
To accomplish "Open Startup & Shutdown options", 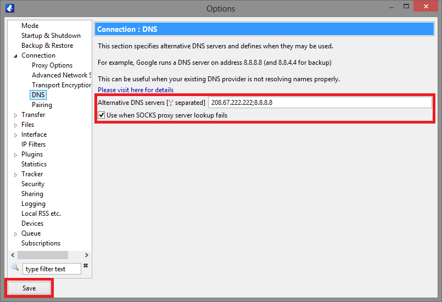I will click(51, 36).
